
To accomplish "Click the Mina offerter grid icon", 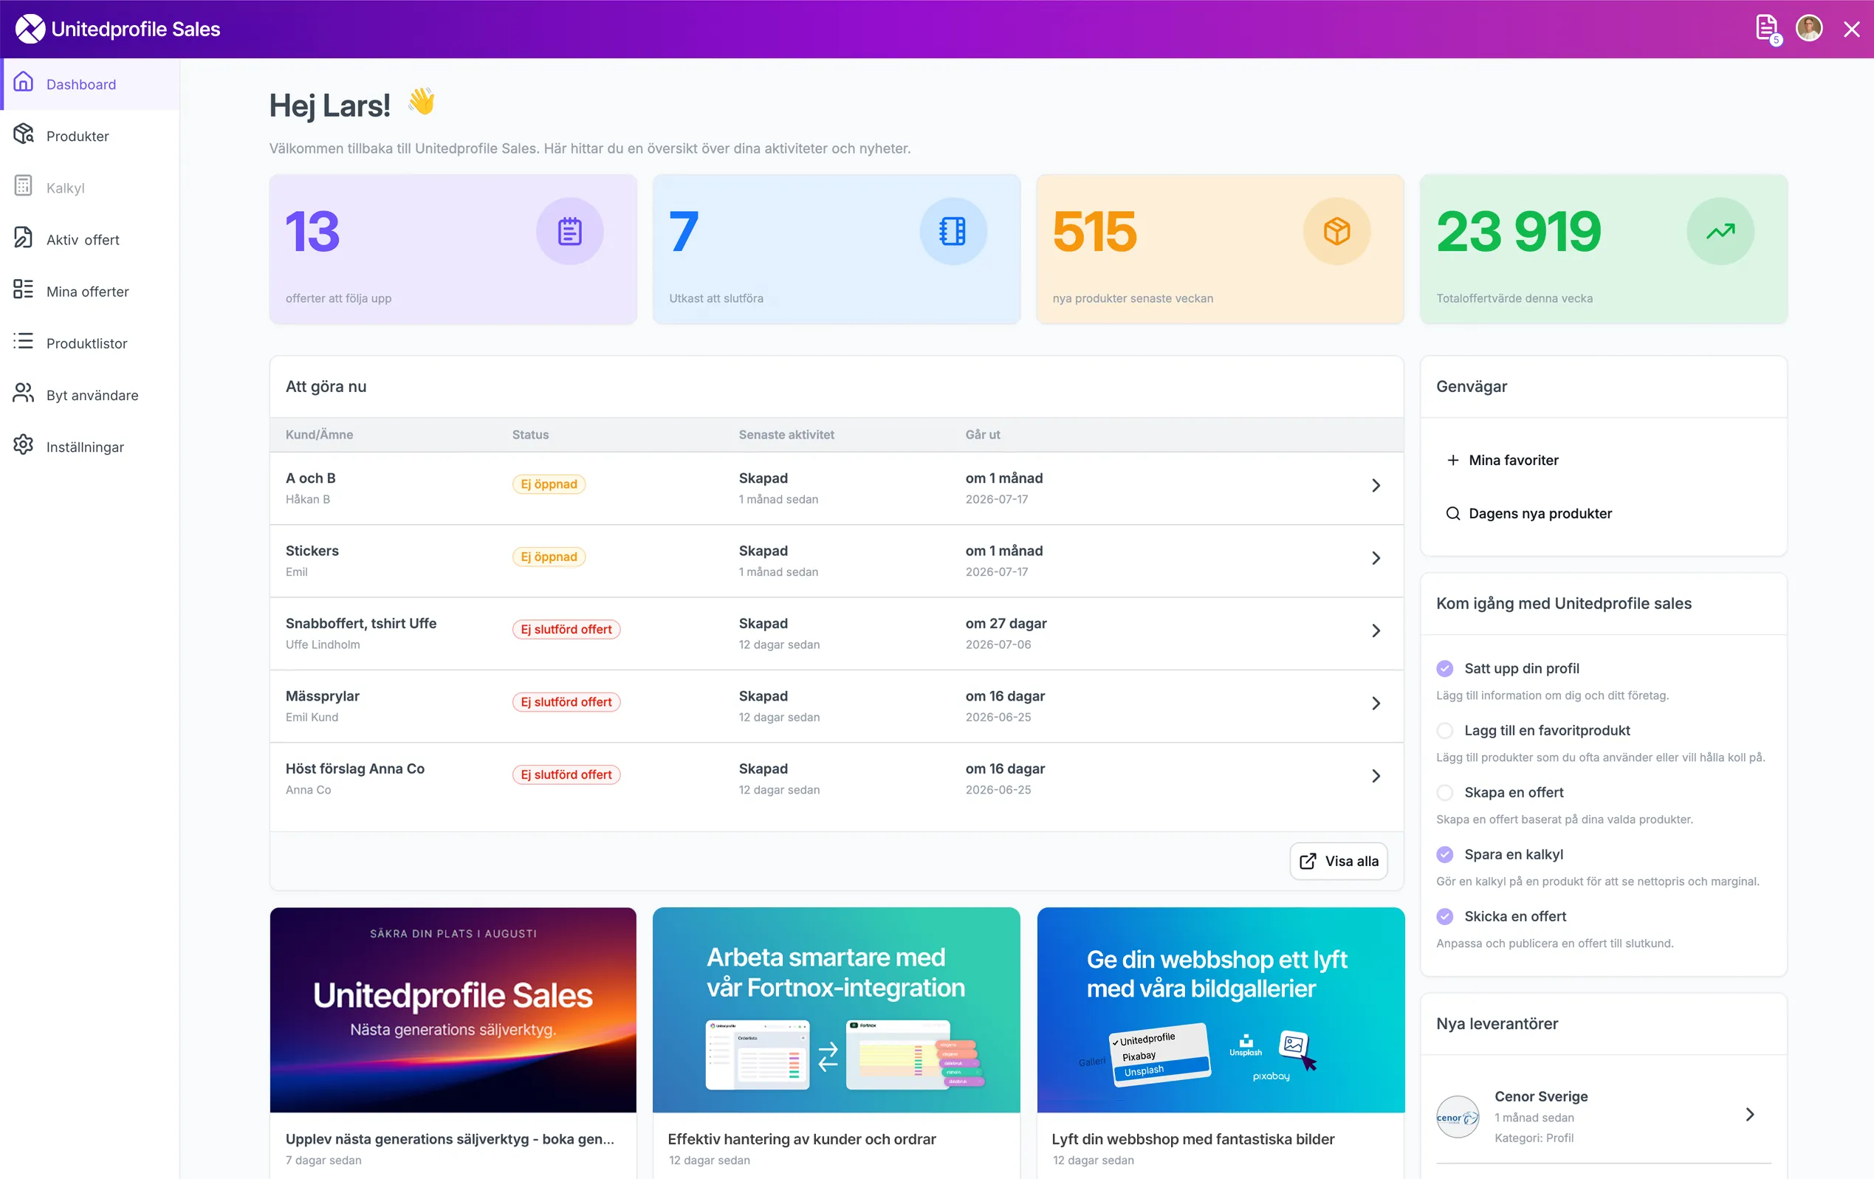I will click(x=24, y=290).
